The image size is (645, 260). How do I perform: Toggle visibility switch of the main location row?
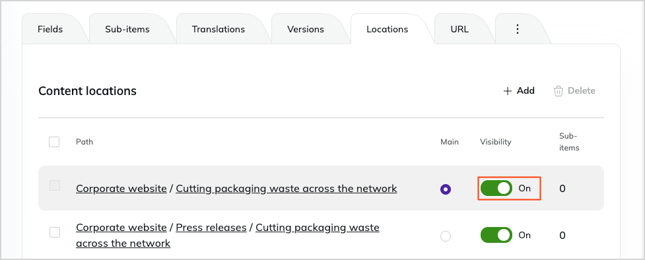click(x=496, y=189)
